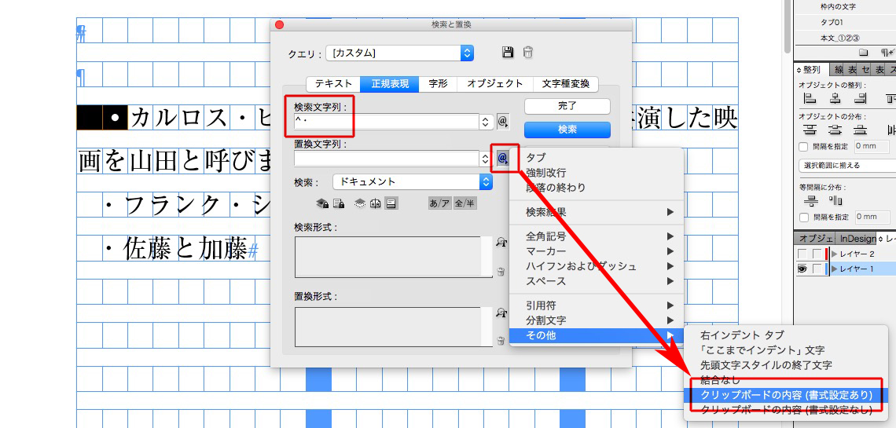Click special characters @ icon for 置換文字列

[503, 158]
